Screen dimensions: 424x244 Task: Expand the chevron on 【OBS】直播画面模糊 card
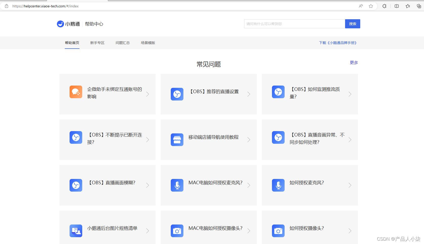pos(148,185)
